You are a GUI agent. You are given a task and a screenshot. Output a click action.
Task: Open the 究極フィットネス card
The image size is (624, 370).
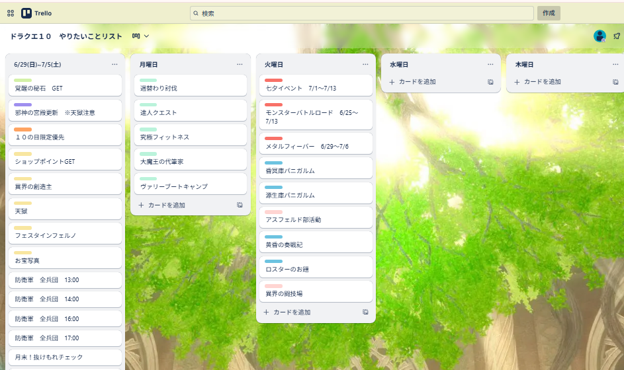[x=191, y=135]
